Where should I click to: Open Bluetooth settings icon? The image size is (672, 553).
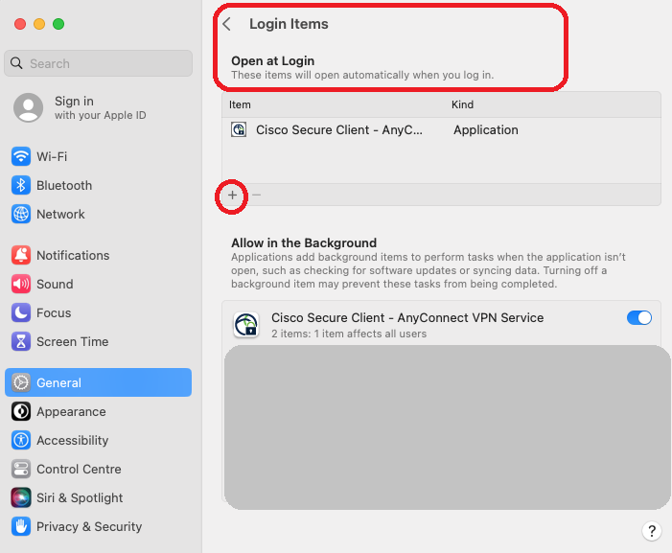point(20,185)
